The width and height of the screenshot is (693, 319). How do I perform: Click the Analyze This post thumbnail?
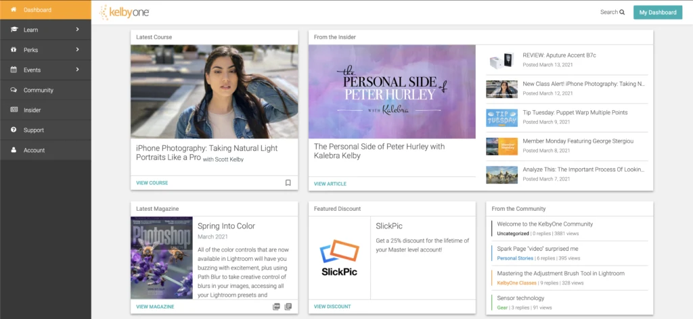coord(501,175)
